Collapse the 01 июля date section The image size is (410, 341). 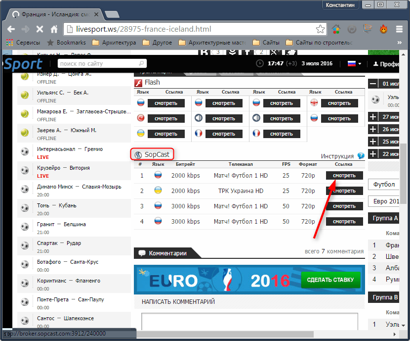tap(373, 84)
